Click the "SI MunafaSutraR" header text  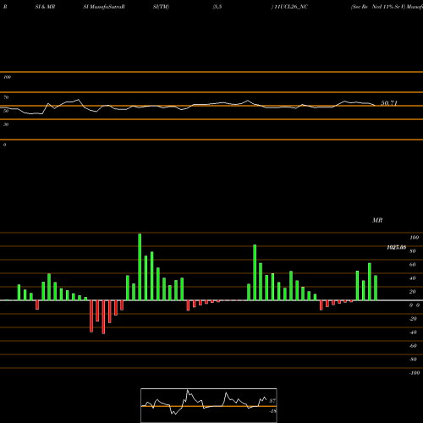click(104, 7)
